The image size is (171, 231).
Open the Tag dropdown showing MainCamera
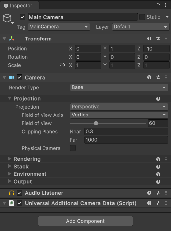59,27
